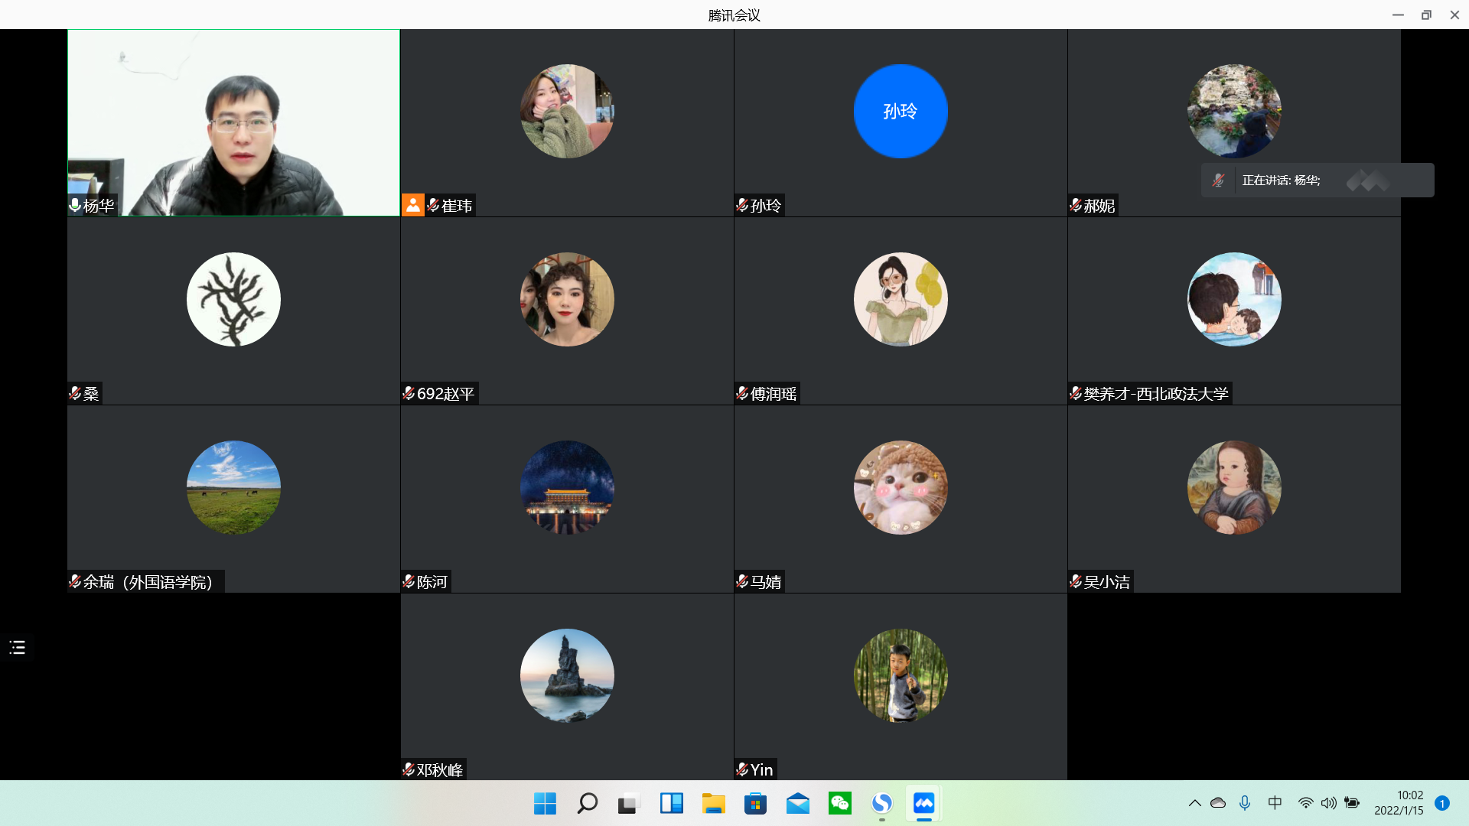Open the taskbar search
The height and width of the screenshot is (826, 1469).
[587, 803]
